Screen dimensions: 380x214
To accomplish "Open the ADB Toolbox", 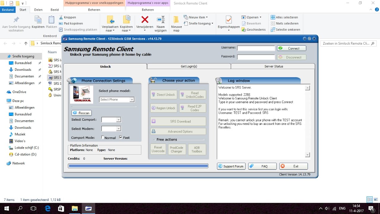I will 197,149.
